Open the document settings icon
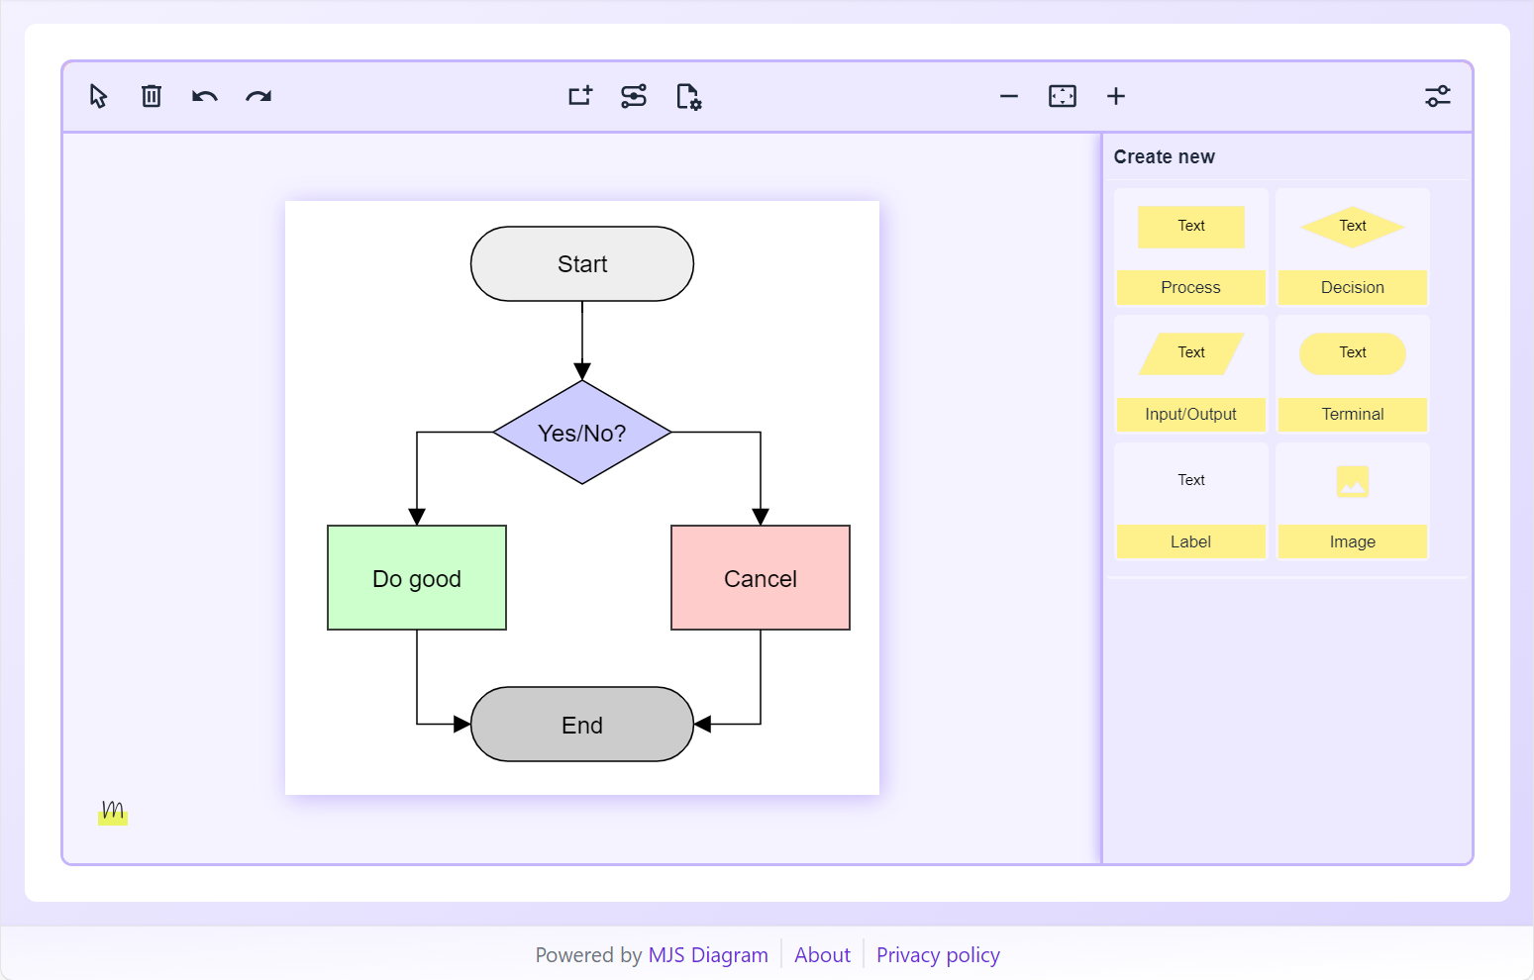This screenshot has height=980, width=1534. pos(688,96)
